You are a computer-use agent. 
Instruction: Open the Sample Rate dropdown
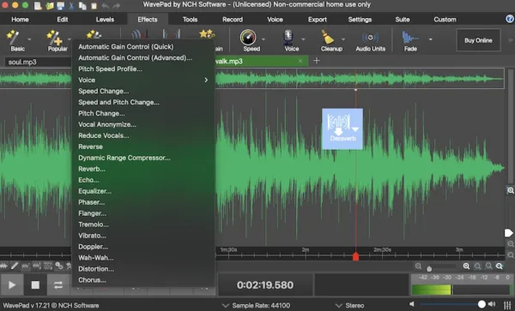click(256, 305)
